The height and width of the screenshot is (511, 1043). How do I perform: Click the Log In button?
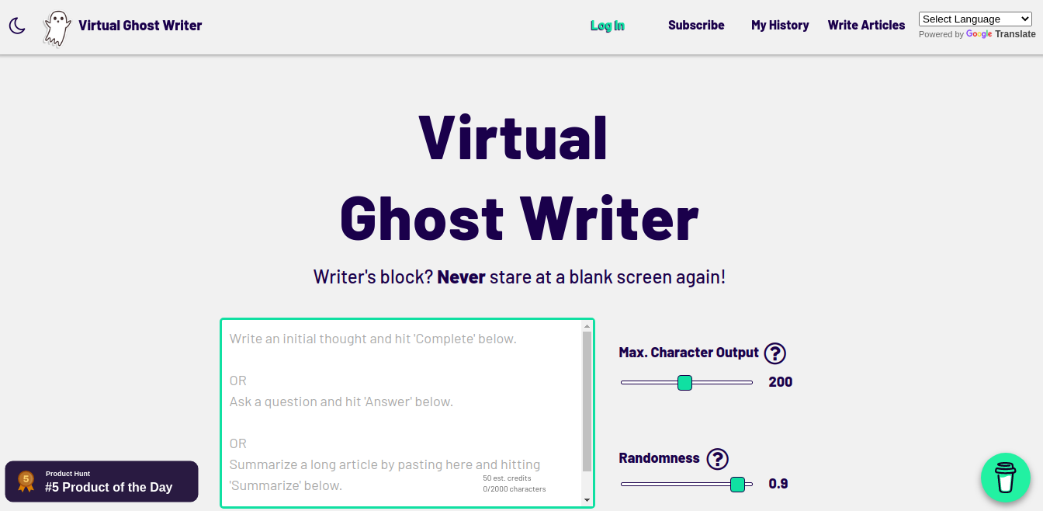[x=607, y=25]
